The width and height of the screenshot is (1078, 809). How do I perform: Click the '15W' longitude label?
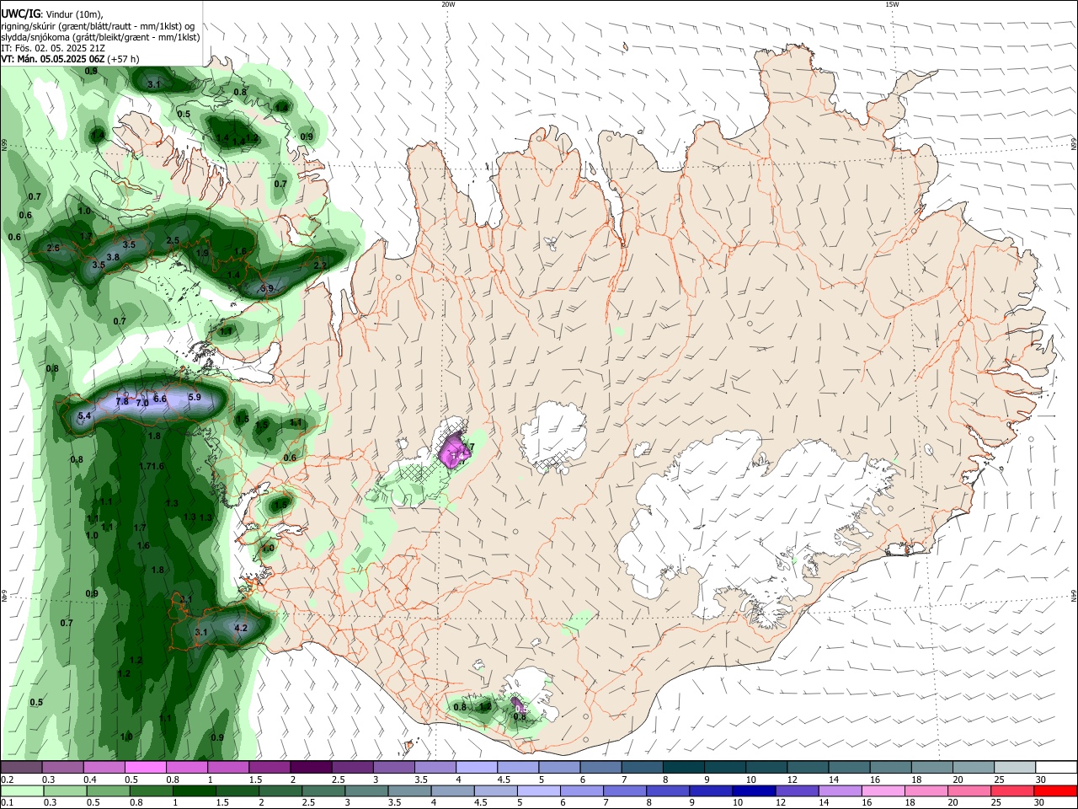click(x=892, y=4)
